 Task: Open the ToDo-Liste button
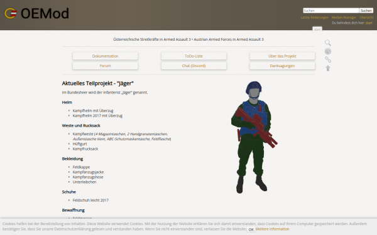tap(194, 56)
